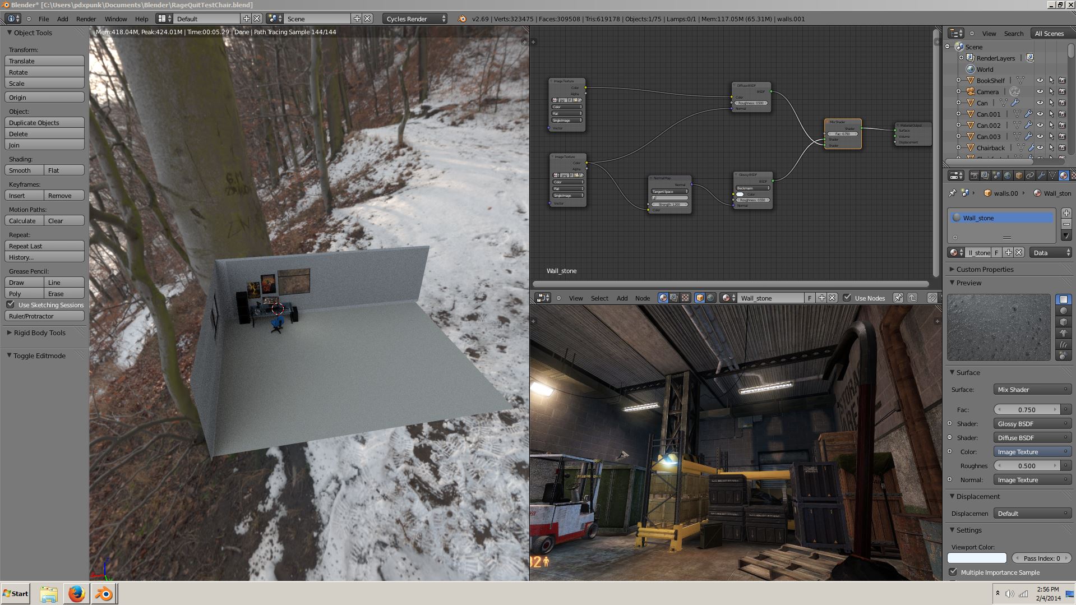This screenshot has width=1076, height=605.
Task: Open the World properties tab globe icon
Action: coord(1008,176)
